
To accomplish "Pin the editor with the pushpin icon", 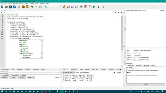I will [x=115, y=12].
